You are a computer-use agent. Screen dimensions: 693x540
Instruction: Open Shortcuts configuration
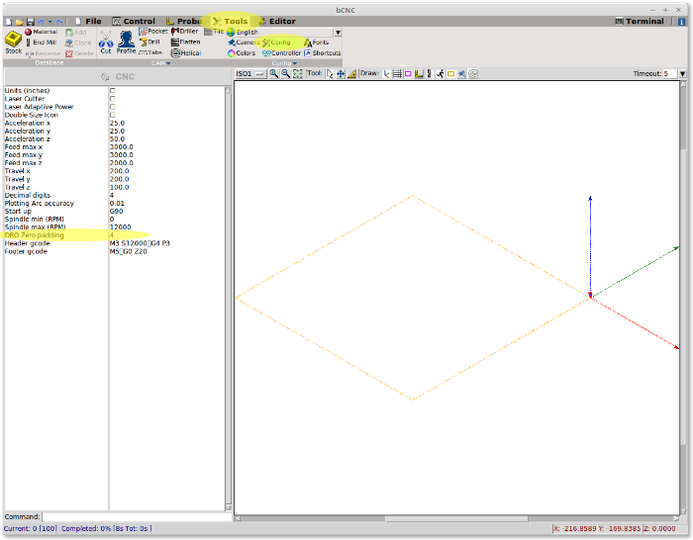(322, 53)
